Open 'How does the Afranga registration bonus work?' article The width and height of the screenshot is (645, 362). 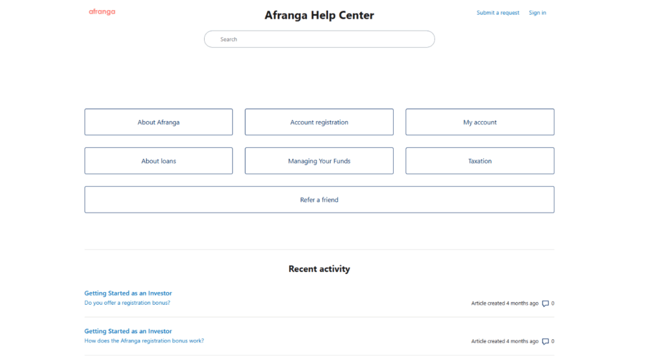pyautogui.click(x=144, y=341)
